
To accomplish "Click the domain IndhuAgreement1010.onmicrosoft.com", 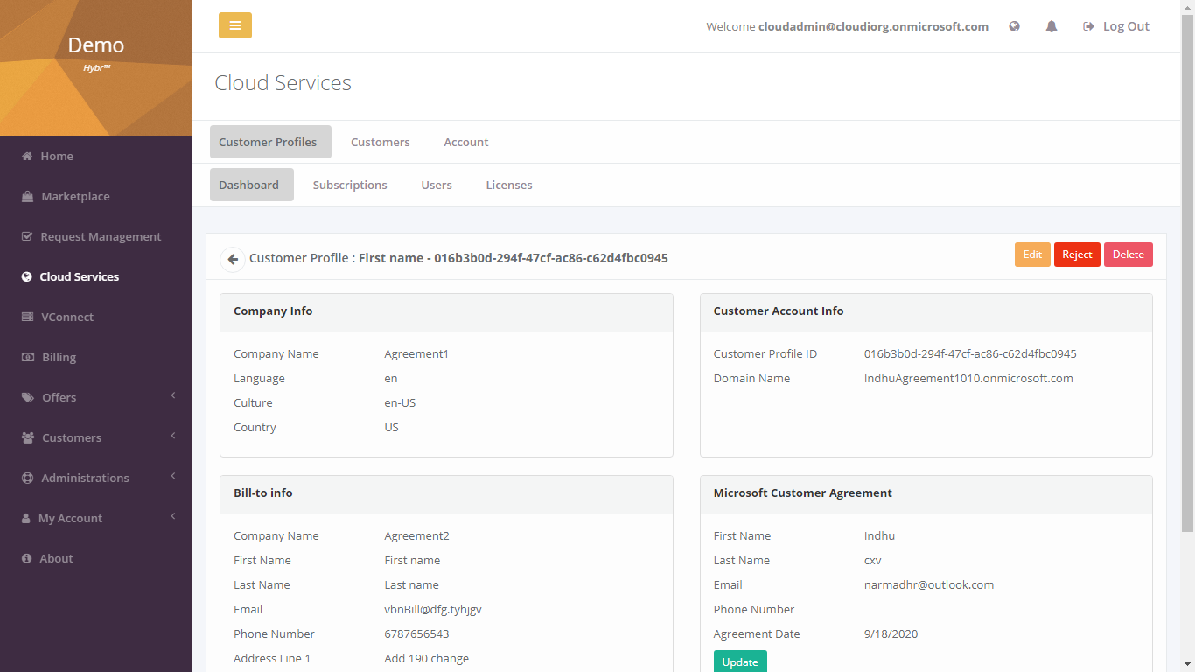I will 968,379.
